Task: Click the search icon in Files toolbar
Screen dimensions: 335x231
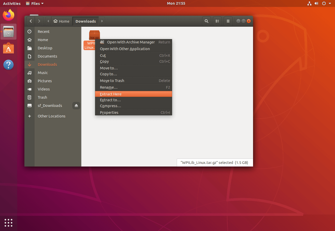Action: [x=206, y=21]
